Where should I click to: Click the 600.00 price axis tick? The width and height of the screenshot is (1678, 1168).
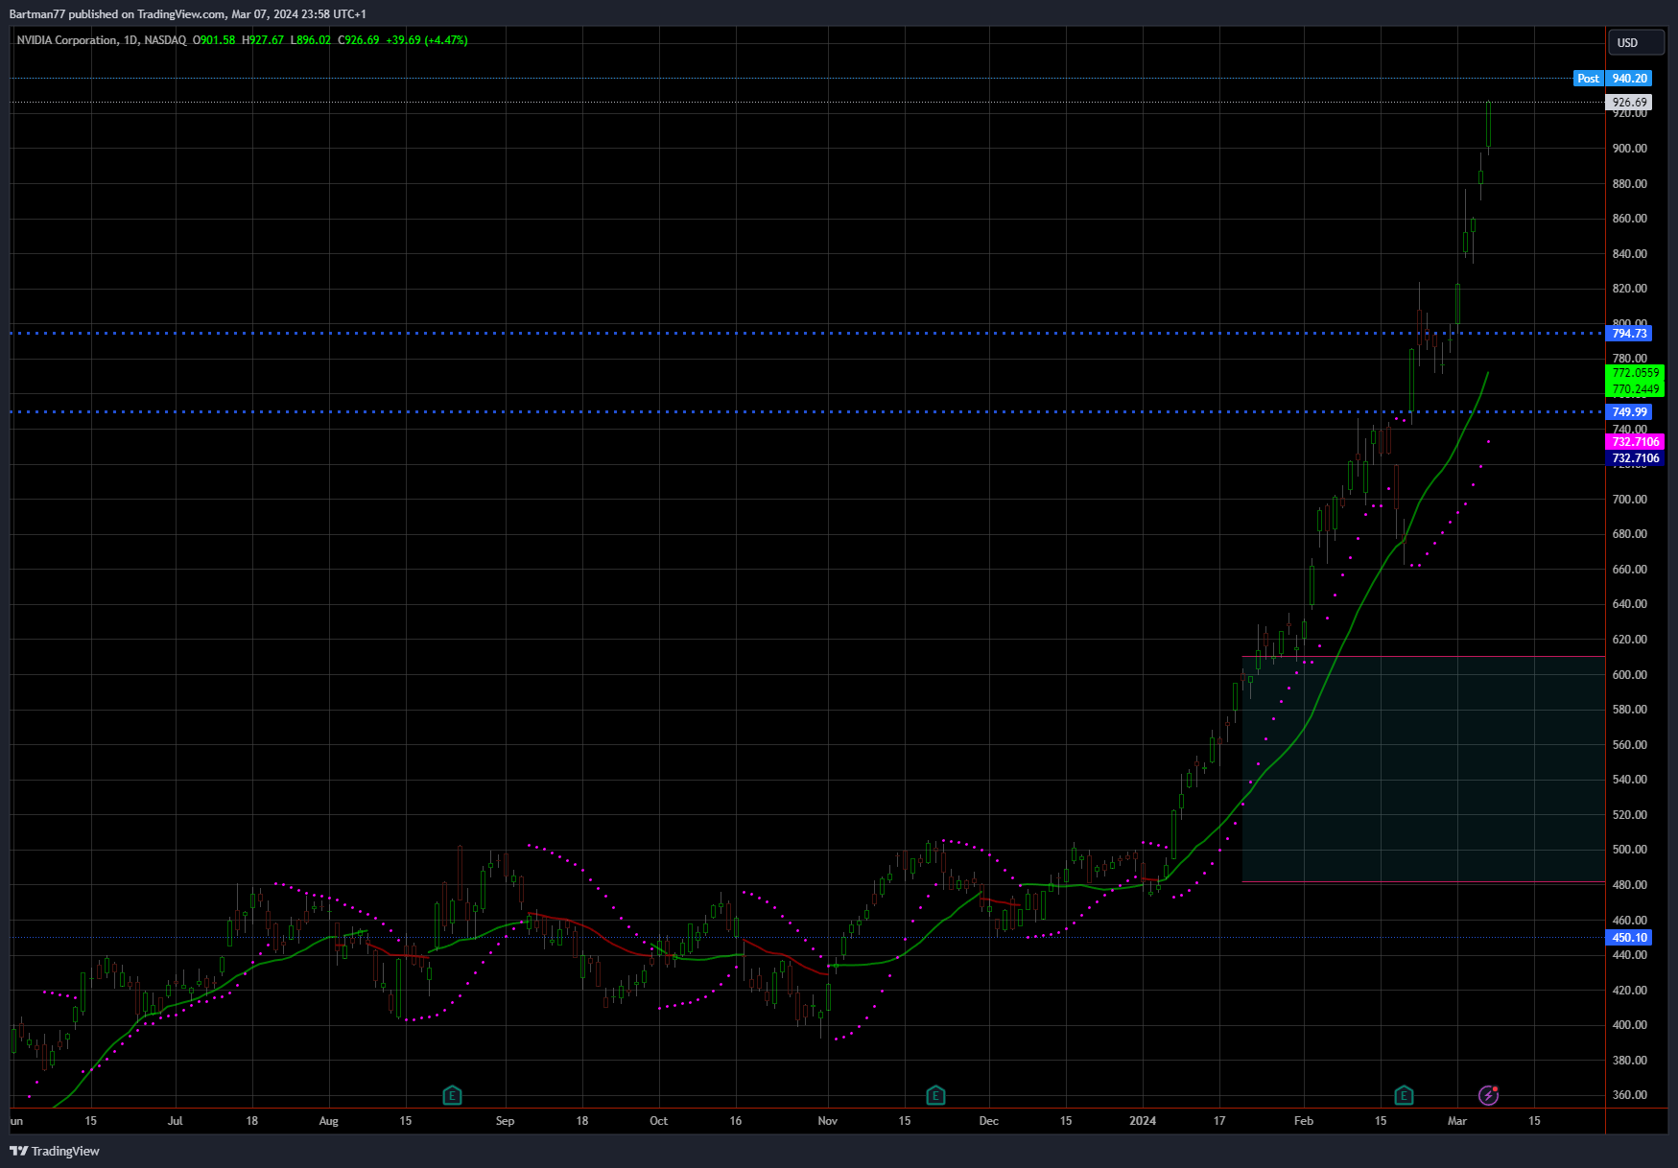[x=1630, y=675]
